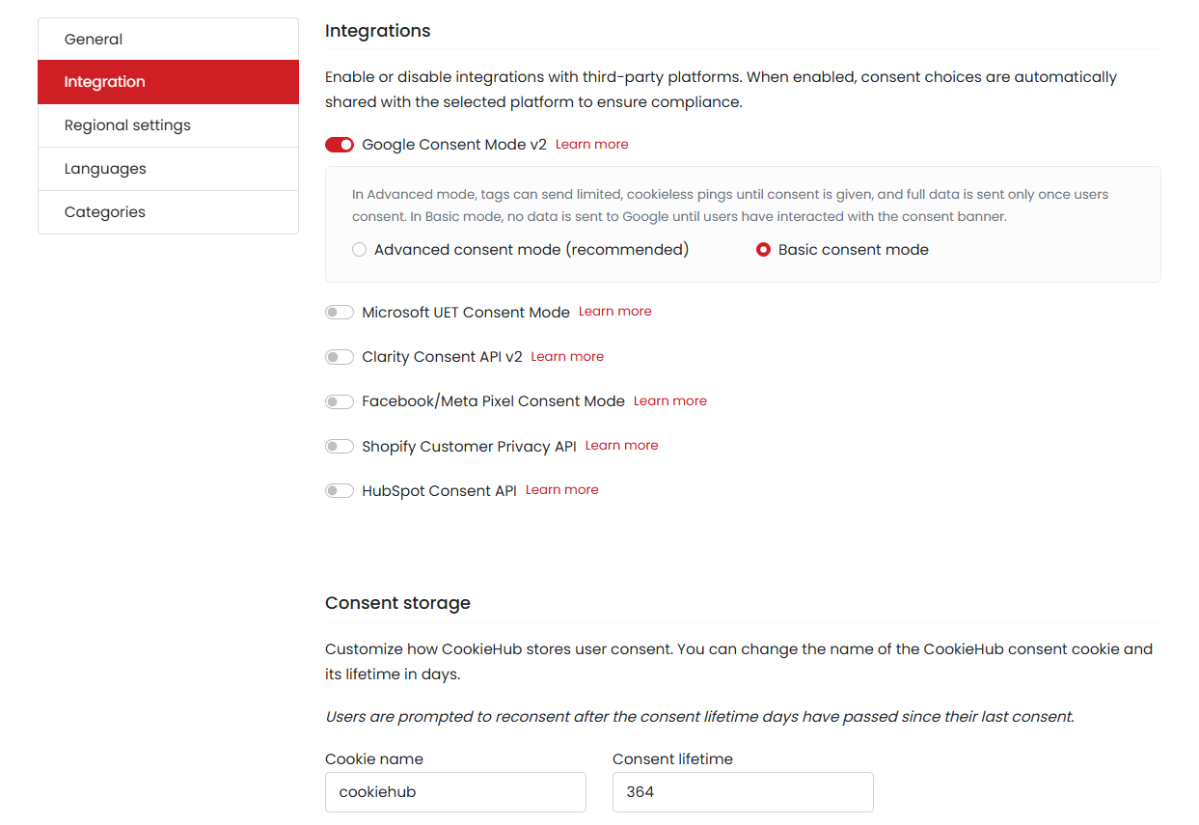Open Learn more for Shopify Privacy API

[x=622, y=445]
